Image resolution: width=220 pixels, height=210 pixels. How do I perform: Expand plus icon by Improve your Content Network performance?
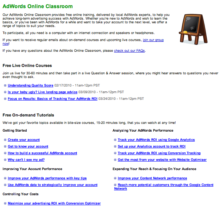coord(115,178)
